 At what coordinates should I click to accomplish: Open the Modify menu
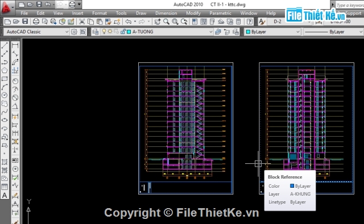[x=193, y=13]
